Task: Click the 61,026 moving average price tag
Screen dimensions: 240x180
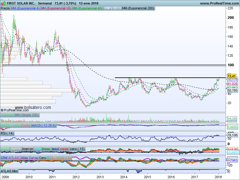Action: (232, 84)
